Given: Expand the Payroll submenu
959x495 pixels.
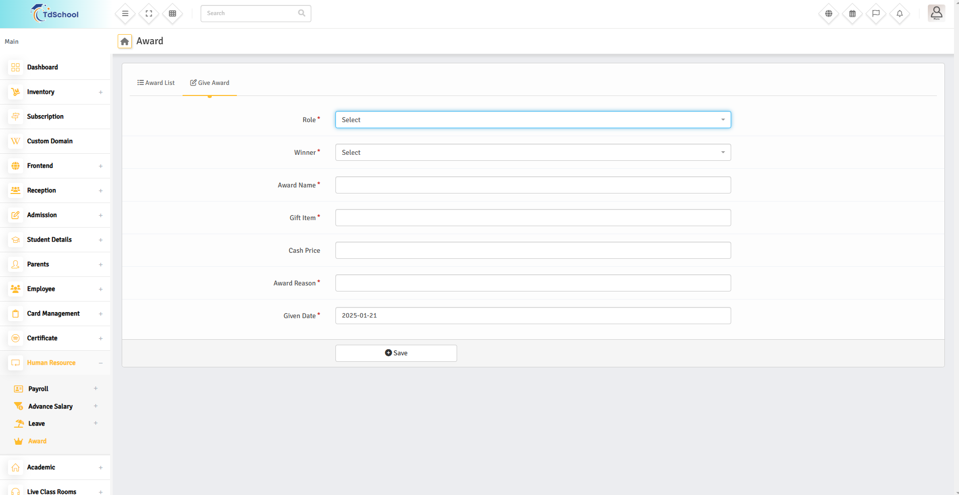Looking at the screenshot, I should coord(55,389).
